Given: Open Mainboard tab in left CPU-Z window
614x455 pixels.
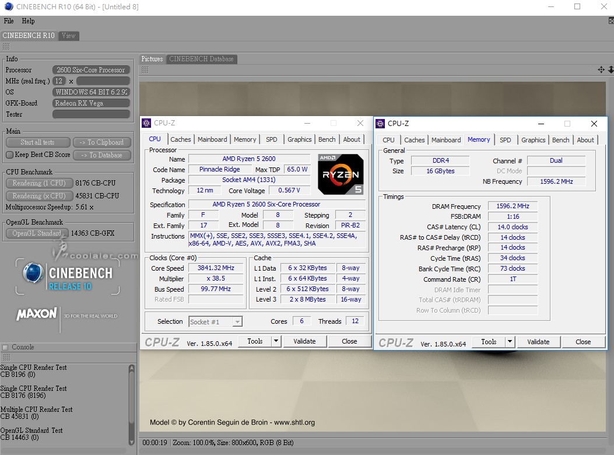Looking at the screenshot, I should pos(212,139).
